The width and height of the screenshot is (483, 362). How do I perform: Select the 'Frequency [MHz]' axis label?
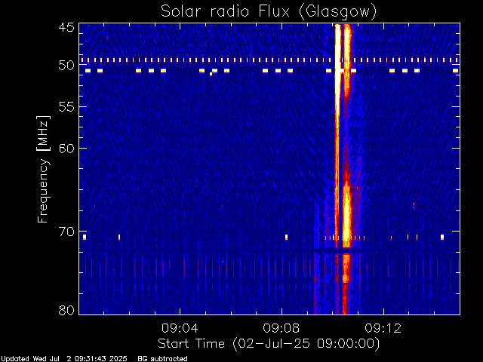click(x=43, y=169)
